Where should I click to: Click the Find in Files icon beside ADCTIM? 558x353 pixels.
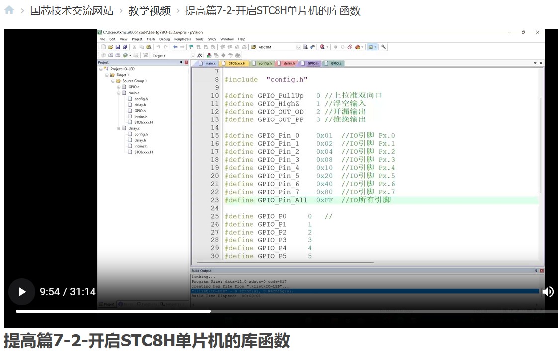click(x=253, y=47)
